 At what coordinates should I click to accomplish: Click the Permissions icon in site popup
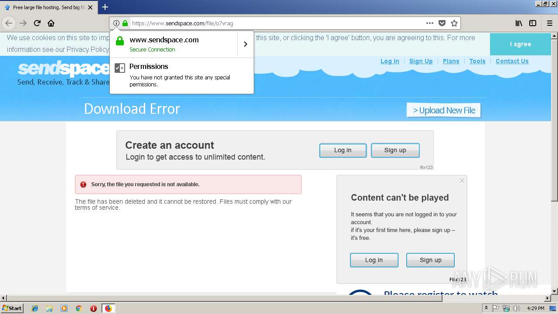120,68
